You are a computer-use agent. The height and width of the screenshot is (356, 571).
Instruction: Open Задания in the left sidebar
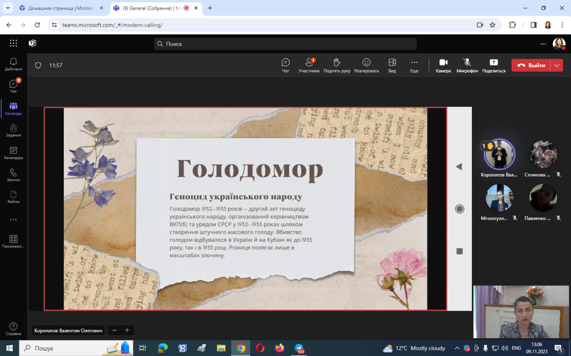(x=13, y=130)
